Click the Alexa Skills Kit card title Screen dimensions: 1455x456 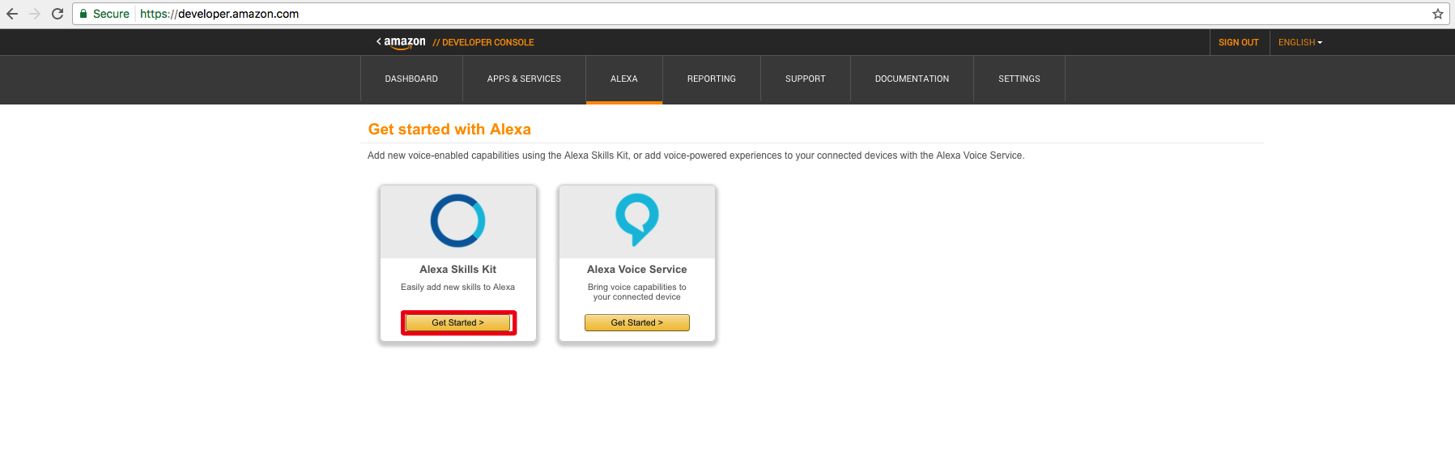457,269
